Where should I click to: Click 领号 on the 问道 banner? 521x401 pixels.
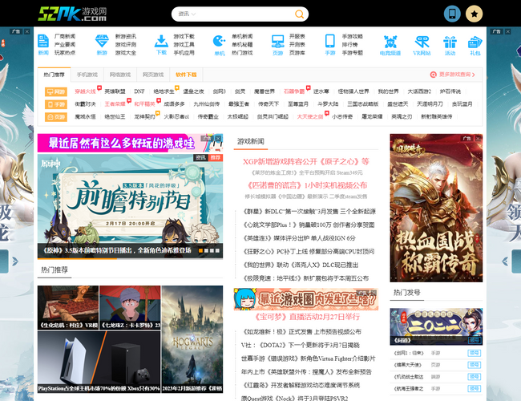coord(475,340)
